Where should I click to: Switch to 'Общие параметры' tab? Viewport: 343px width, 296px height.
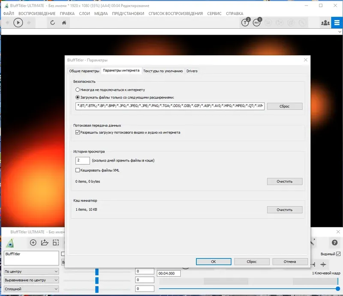pos(84,71)
